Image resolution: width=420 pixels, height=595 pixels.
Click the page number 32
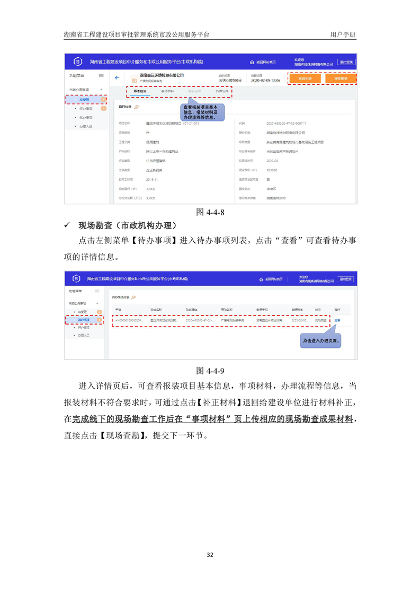[x=210, y=555]
